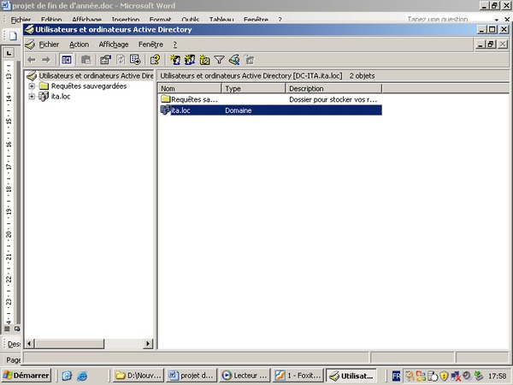Click the filter options funnel icon

tap(219, 60)
